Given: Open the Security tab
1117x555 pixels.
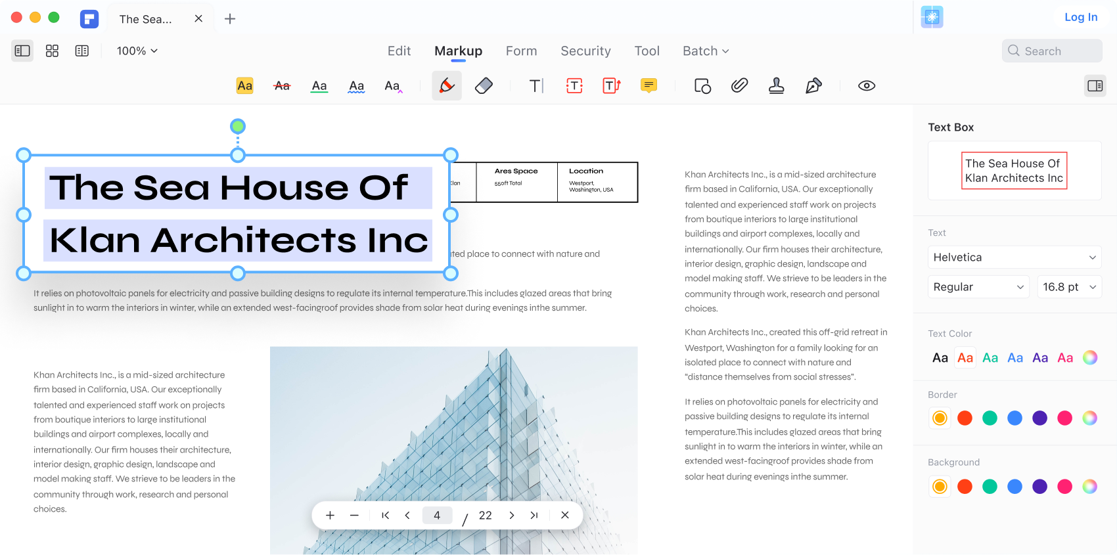Looking at the screenshot, I should pos(585,51).
